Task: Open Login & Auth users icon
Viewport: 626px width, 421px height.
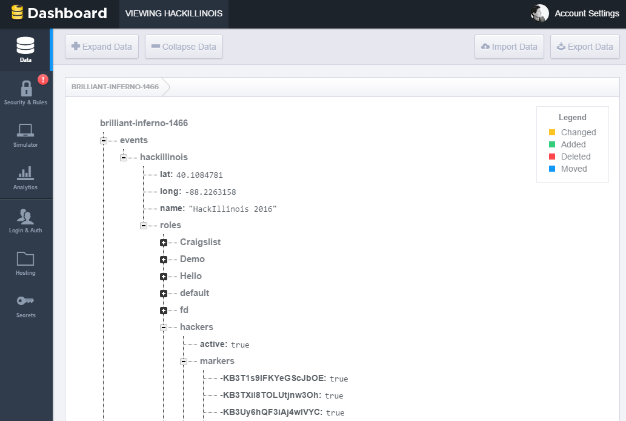Action: point(25,217)
